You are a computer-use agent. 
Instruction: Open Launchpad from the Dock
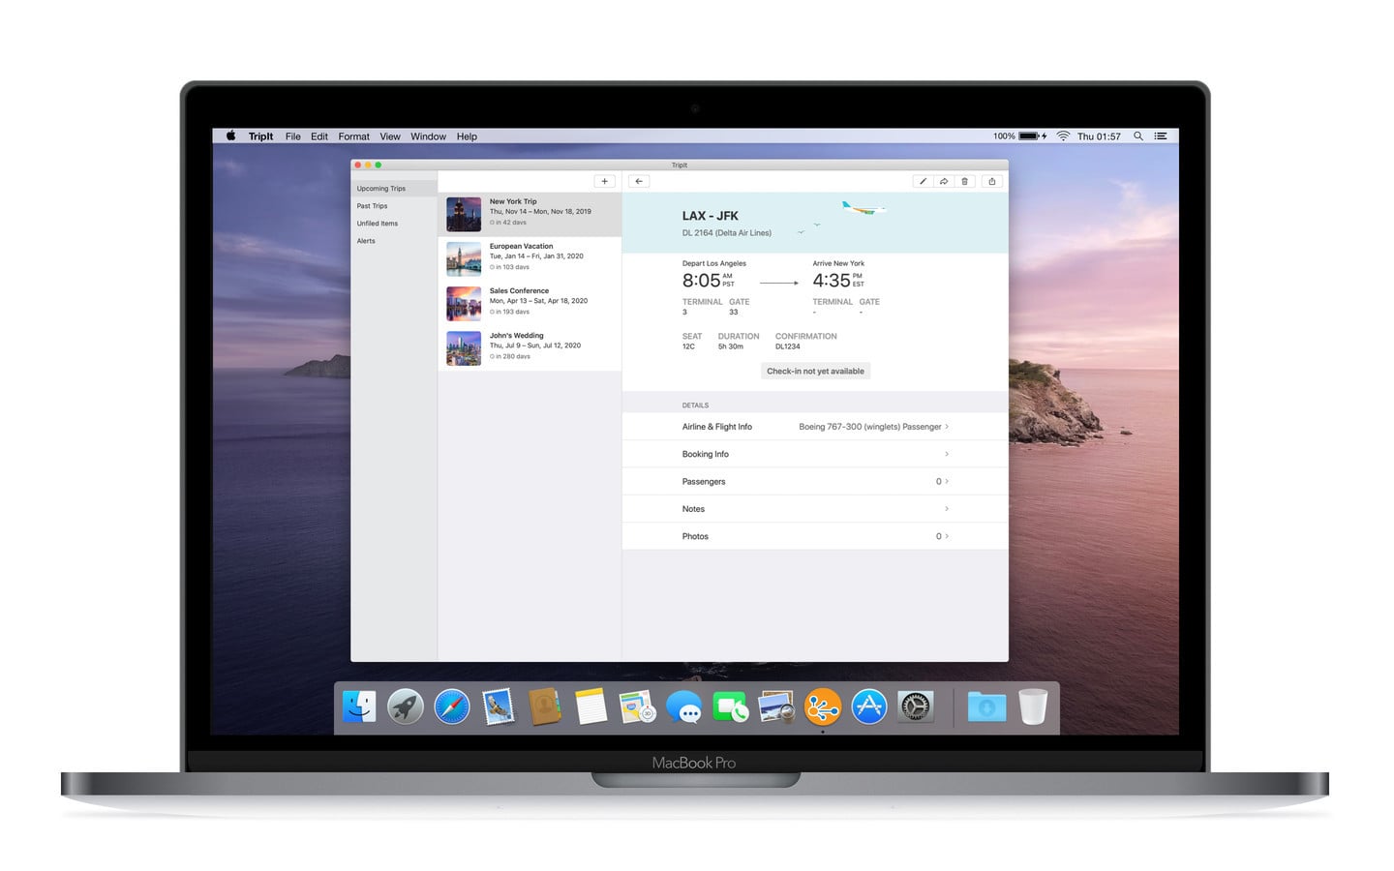[x=405, y=706]
